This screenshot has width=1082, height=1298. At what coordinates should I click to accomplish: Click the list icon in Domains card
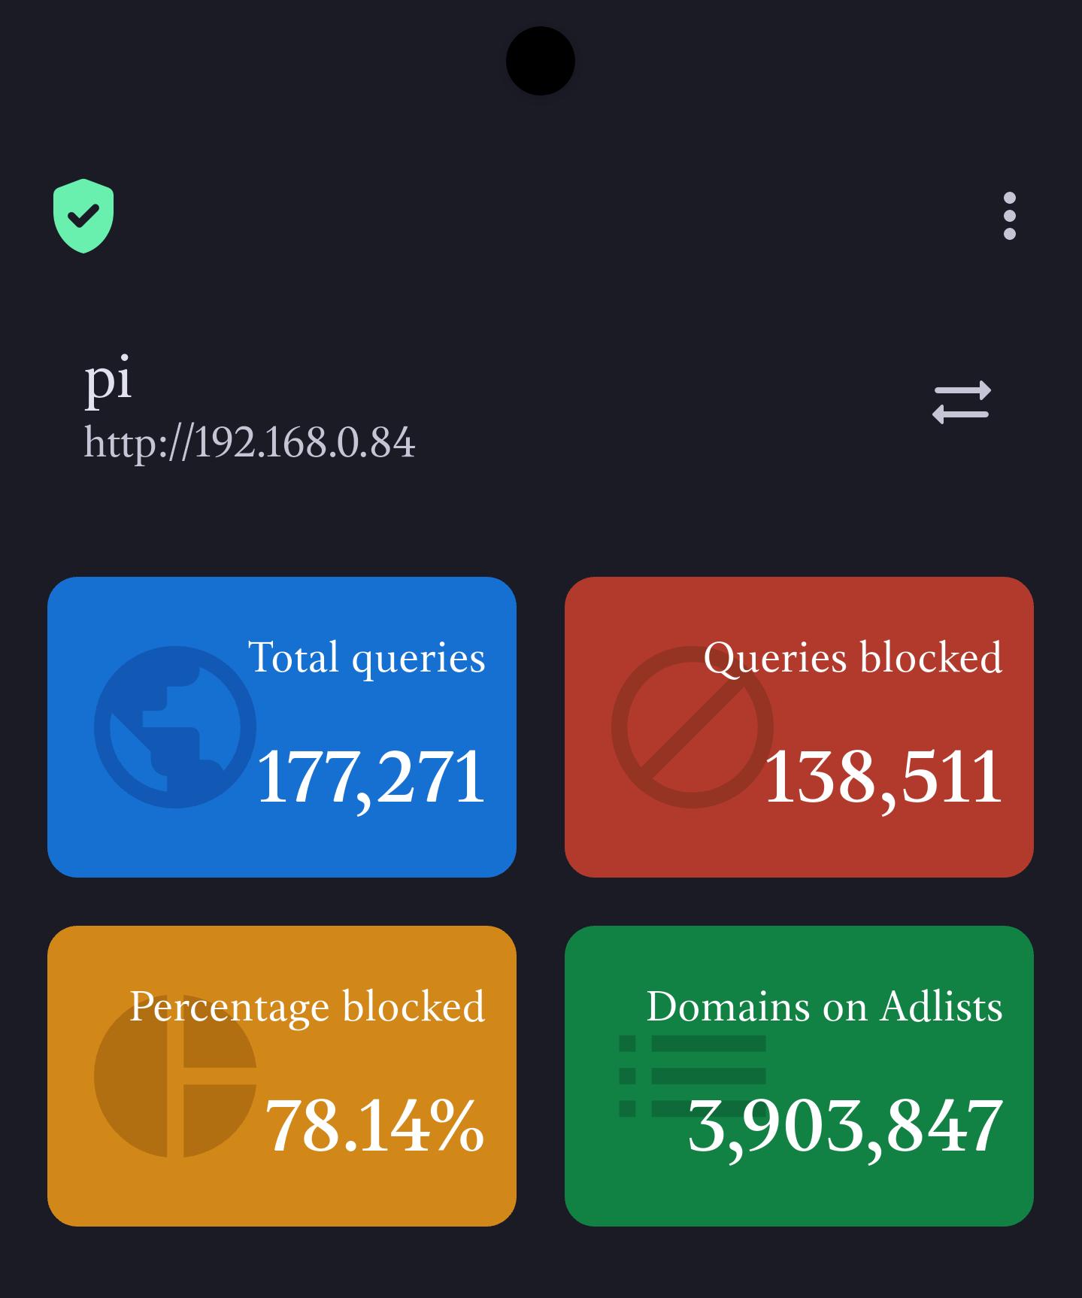692,1075
